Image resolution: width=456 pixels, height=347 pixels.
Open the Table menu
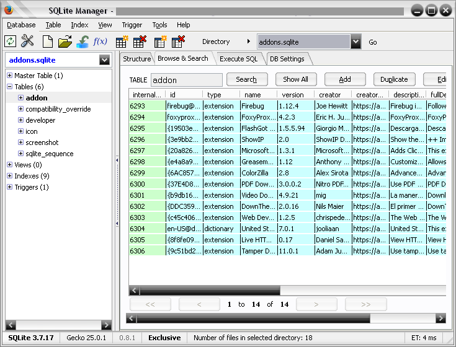(53, 25)
